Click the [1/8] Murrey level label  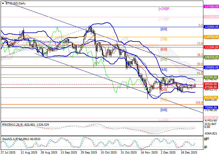(164, 100)
